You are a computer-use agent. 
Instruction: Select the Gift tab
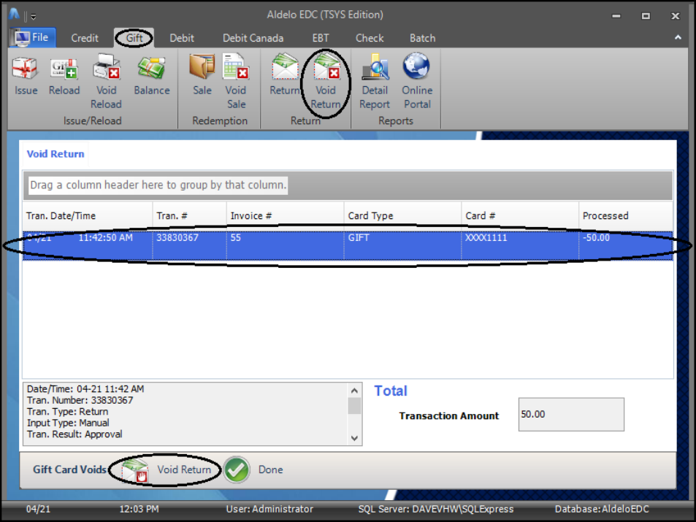click(x=134, y=38)
